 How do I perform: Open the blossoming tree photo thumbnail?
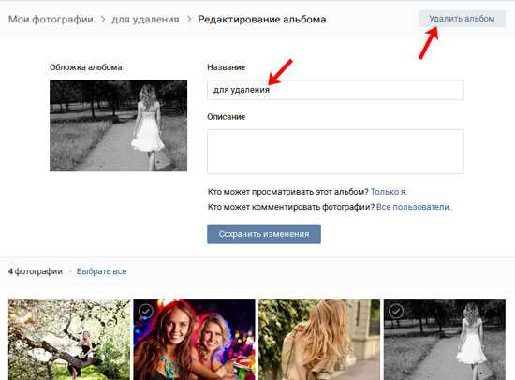(69, 339)
